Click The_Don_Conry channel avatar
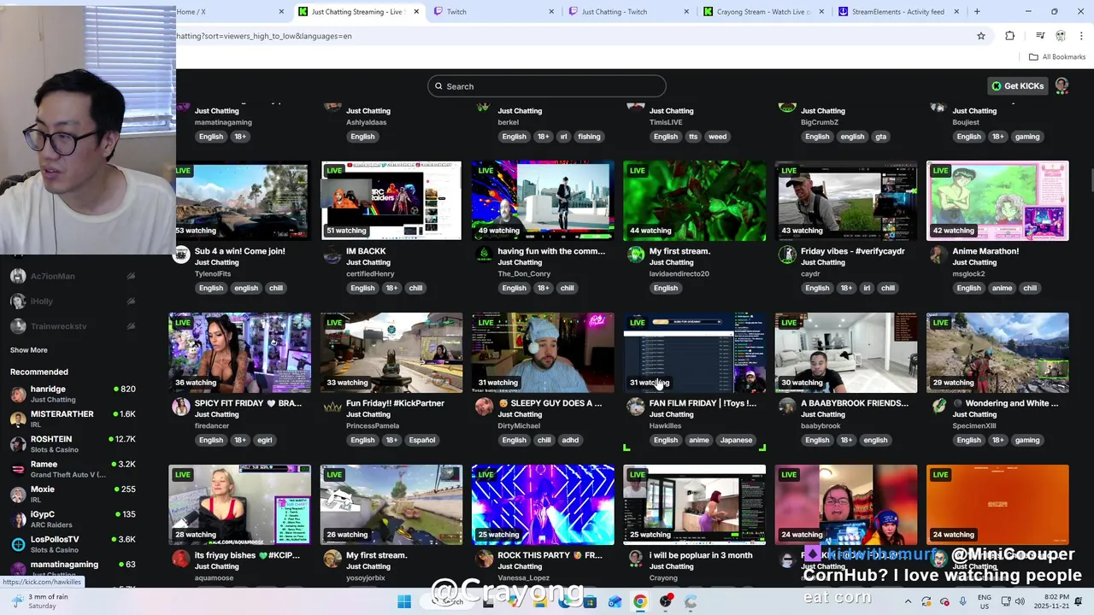Image resolution: width=1094 pixels, height=615 pixels. coord(484,255)
